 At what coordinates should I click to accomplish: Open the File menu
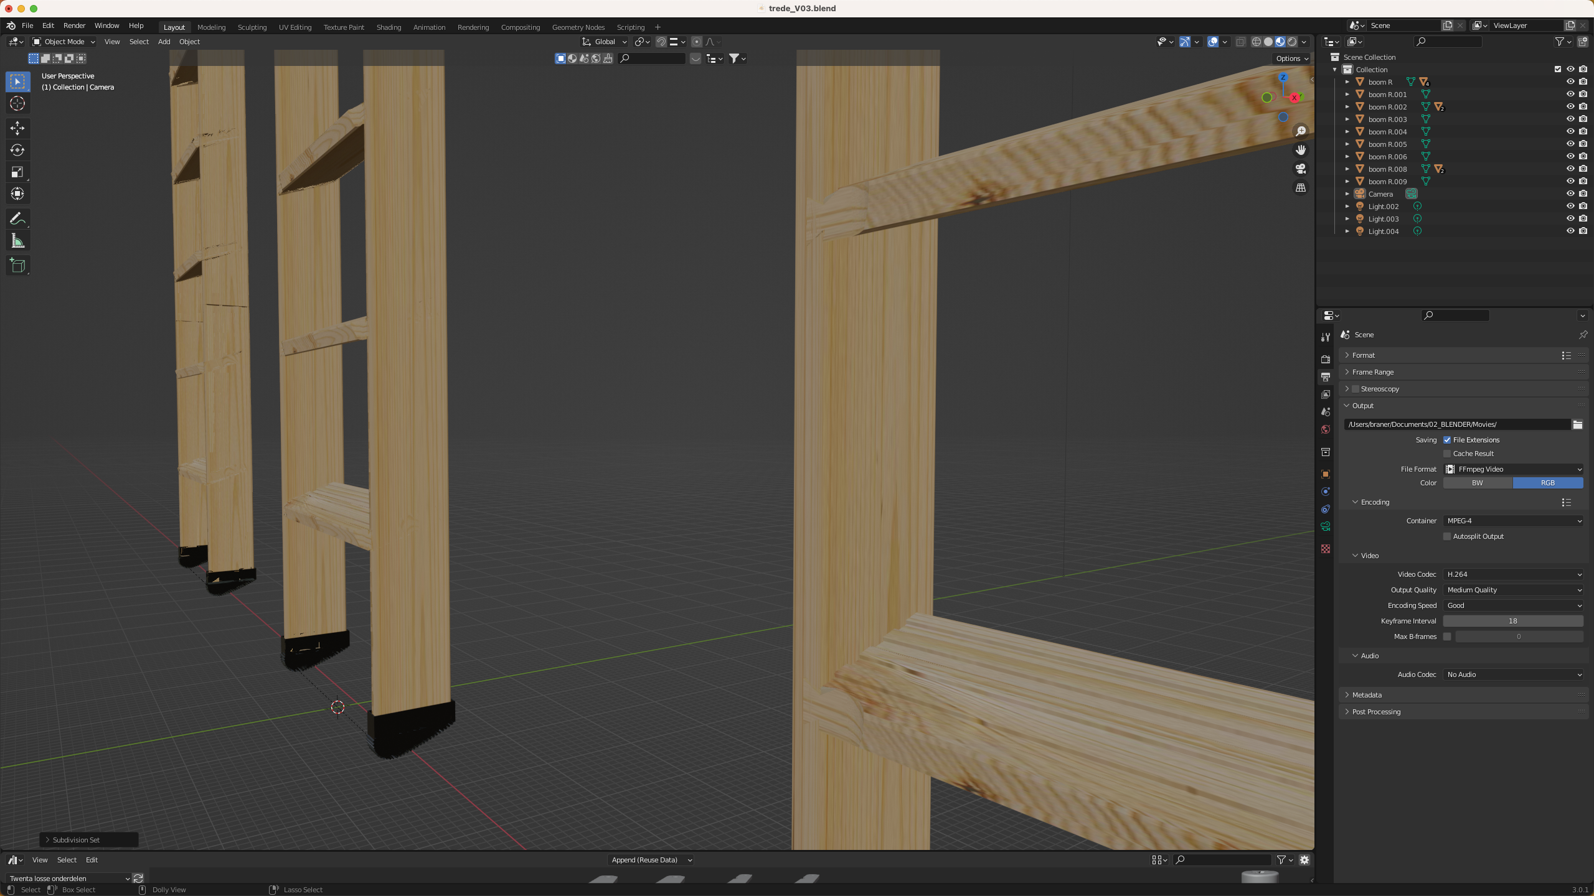pyautogui.click(x=27, y=26)
